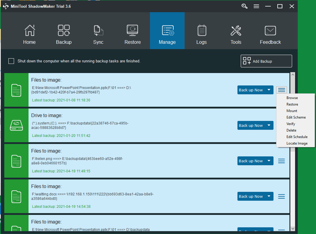Expand Back up Now dropdown arrow for helen.png task
Viewport: 316px width, 234px height.
(x=269, y=161)
